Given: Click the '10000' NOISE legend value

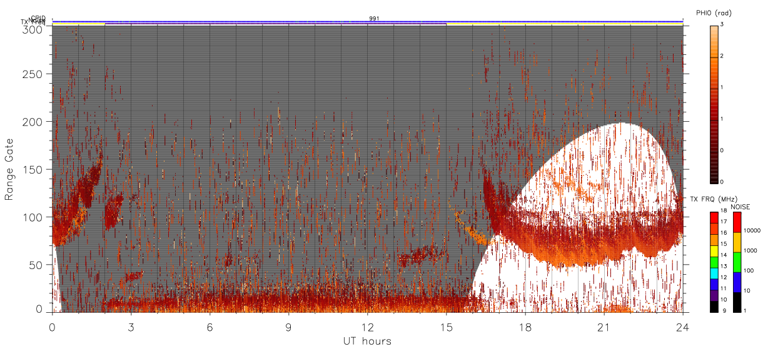Looking at the screenshot, I should [752, 230].
